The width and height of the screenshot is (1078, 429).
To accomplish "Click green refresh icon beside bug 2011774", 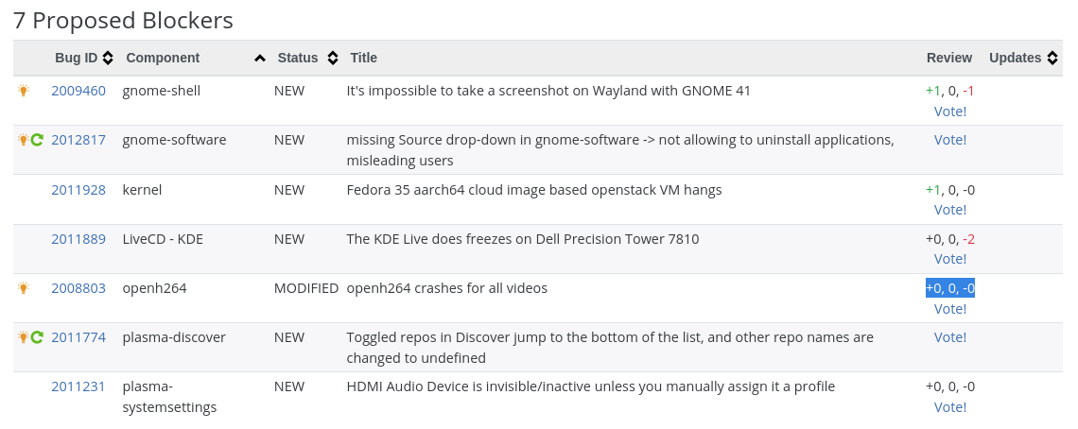I will pyautogui.click(x=37, y=337).
